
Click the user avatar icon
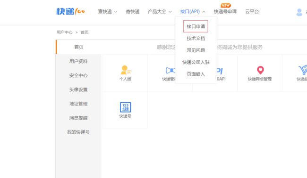coord(299,12)
